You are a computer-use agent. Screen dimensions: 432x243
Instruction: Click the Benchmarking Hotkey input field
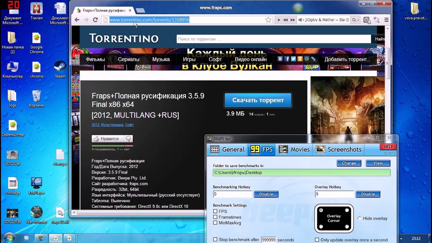(233, 194)
